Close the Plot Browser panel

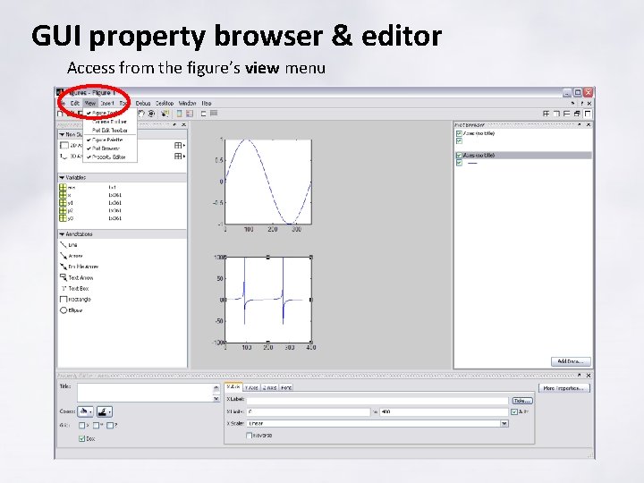pyautogui.click(x=589, y=124)
